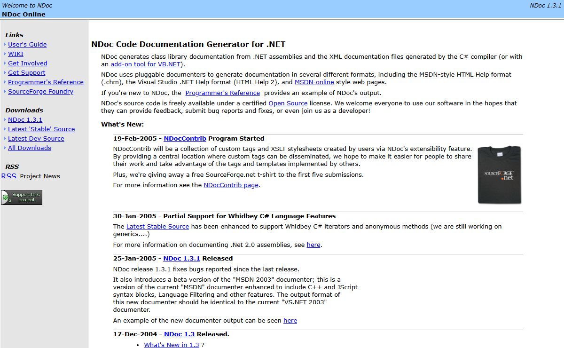Open the NDocContrib heading link

[185, 138]
